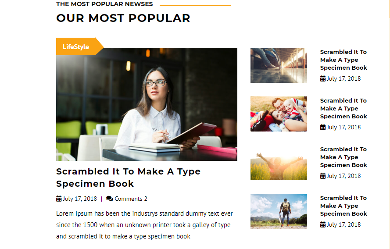Open the train station thumbnail

click(x=279, y=65)
